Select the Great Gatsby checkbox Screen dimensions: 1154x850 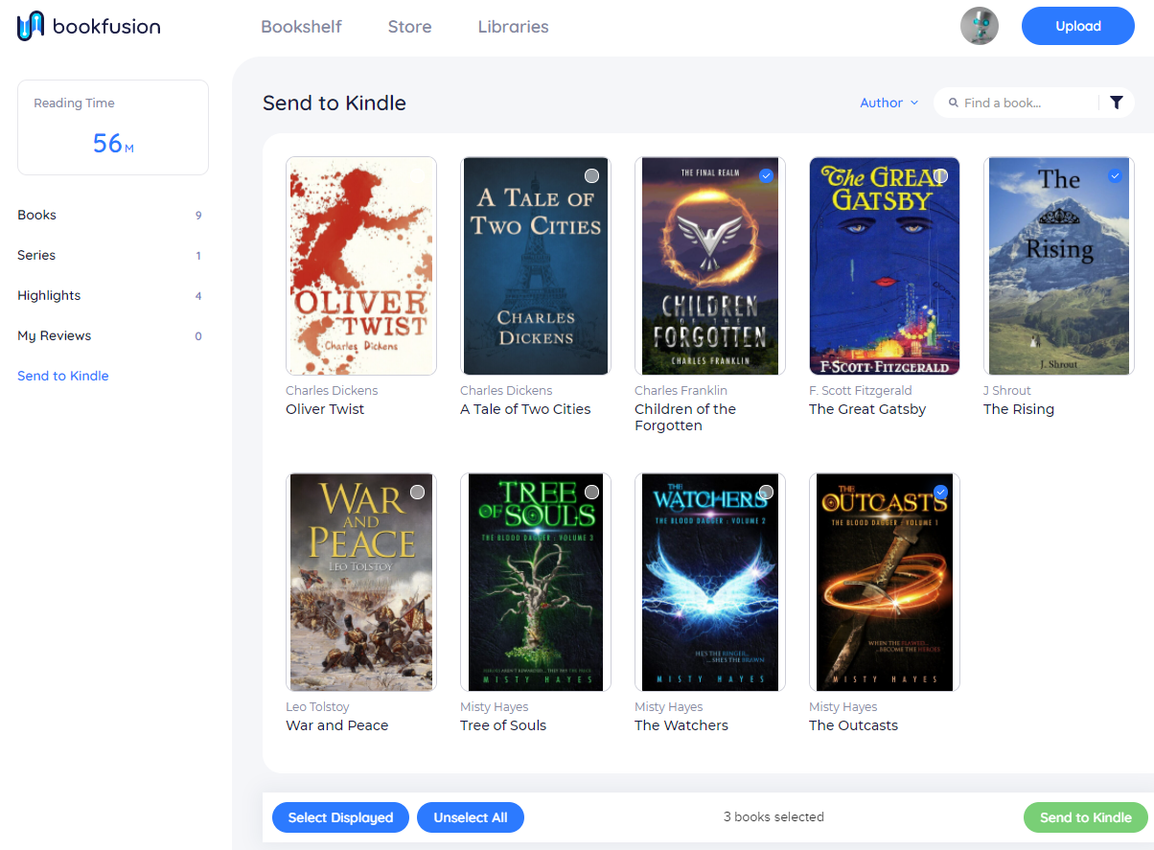click(940, 175)
